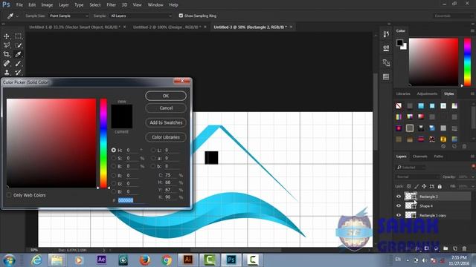This screenshot has width=476, height=267.
Task: Hide the Rectangle 2 layer
Action: click(x=399, y=197)
